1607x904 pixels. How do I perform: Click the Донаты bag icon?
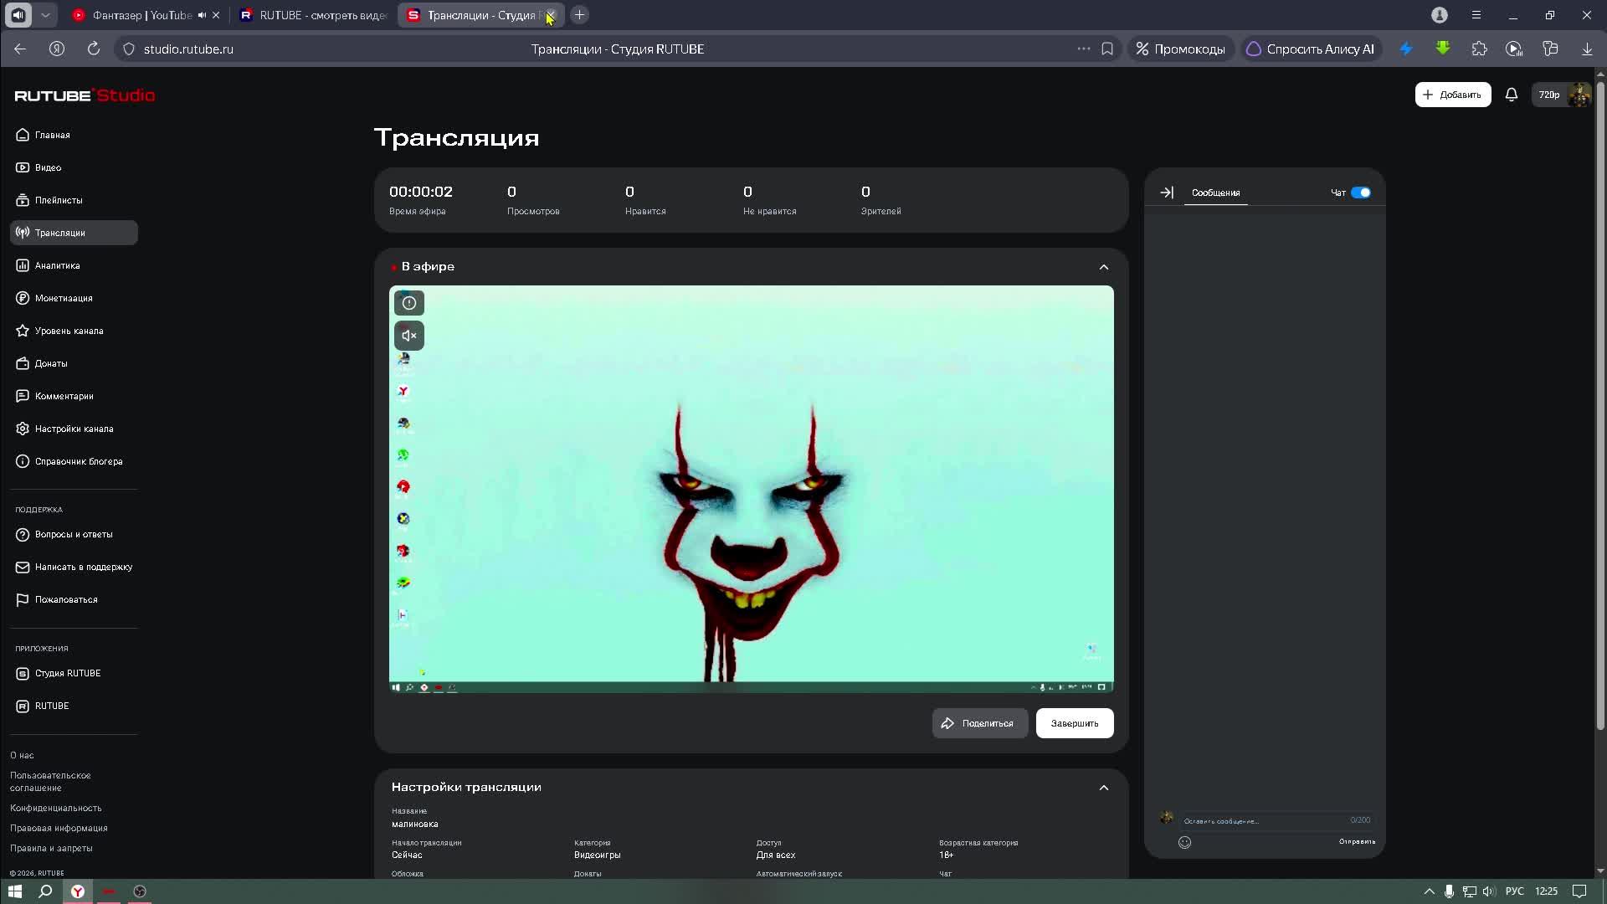(x=23, y=363)
